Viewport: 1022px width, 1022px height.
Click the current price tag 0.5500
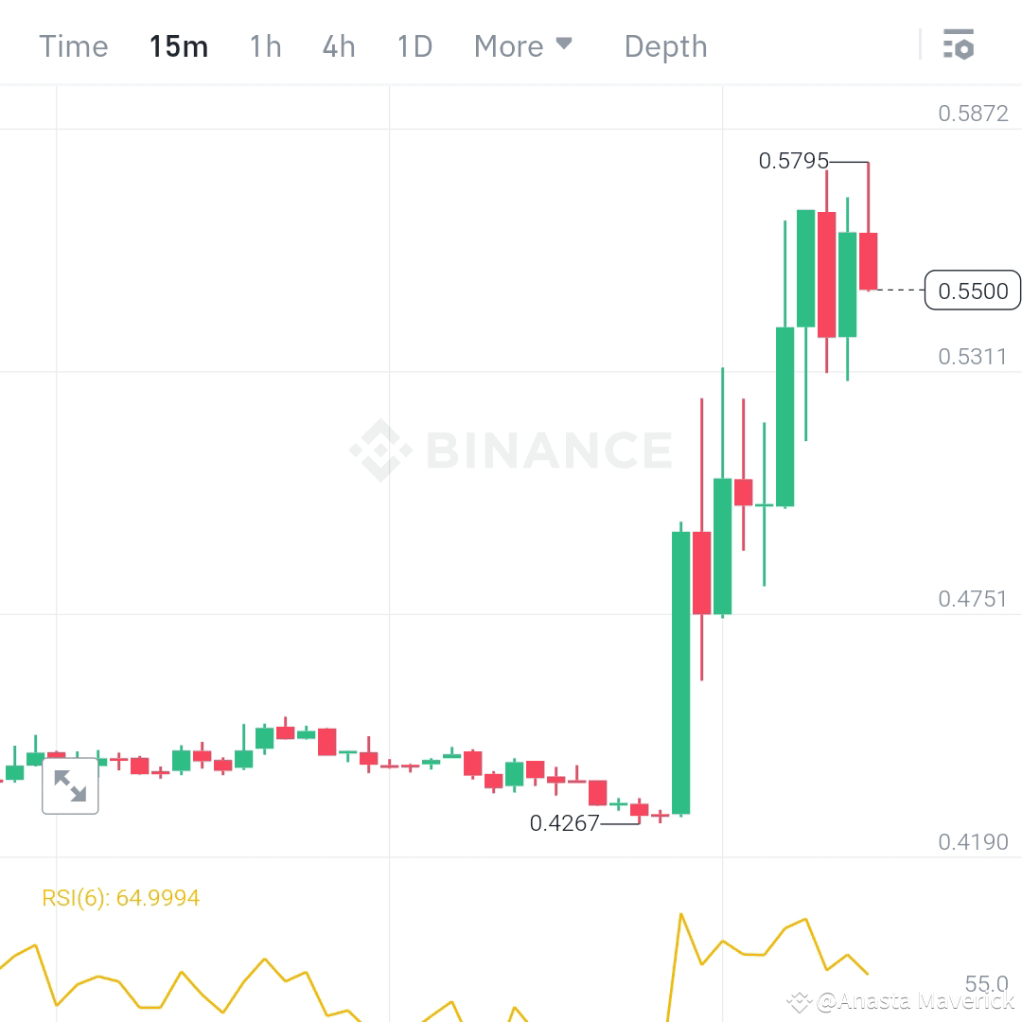[x=972, y=291]
